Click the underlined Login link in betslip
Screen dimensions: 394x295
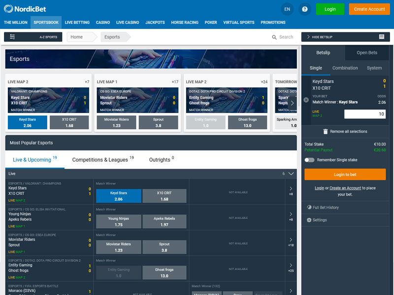[x=319, y=188]
